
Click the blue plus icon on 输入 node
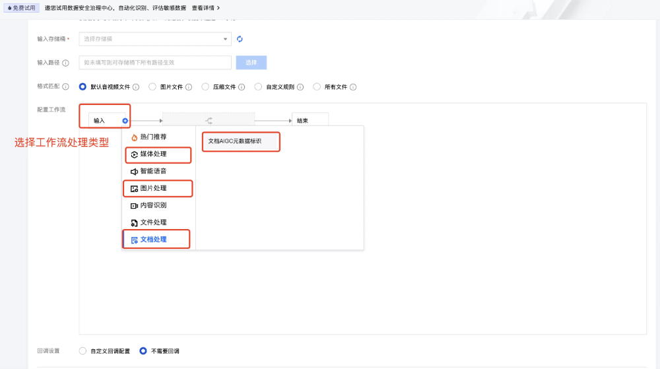[x=125, y=121]
